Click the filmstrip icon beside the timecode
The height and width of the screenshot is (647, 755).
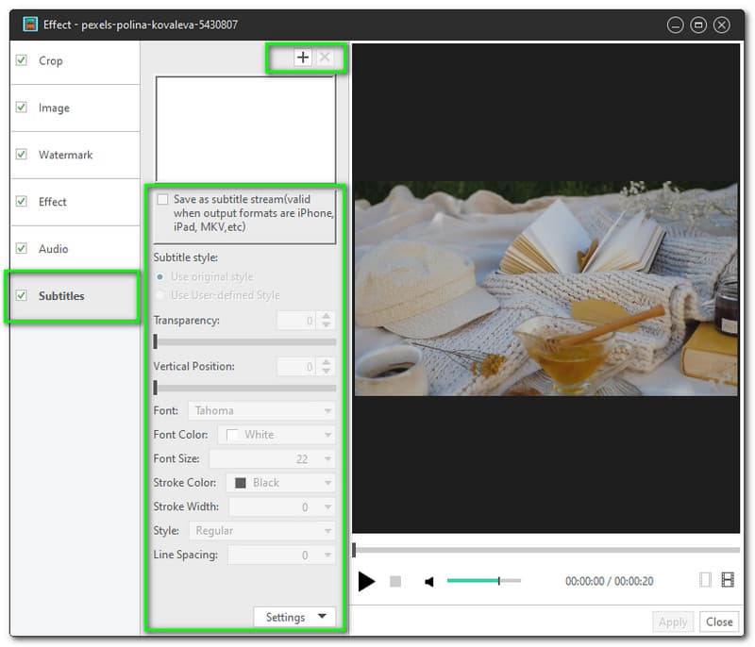coord(728,580)
